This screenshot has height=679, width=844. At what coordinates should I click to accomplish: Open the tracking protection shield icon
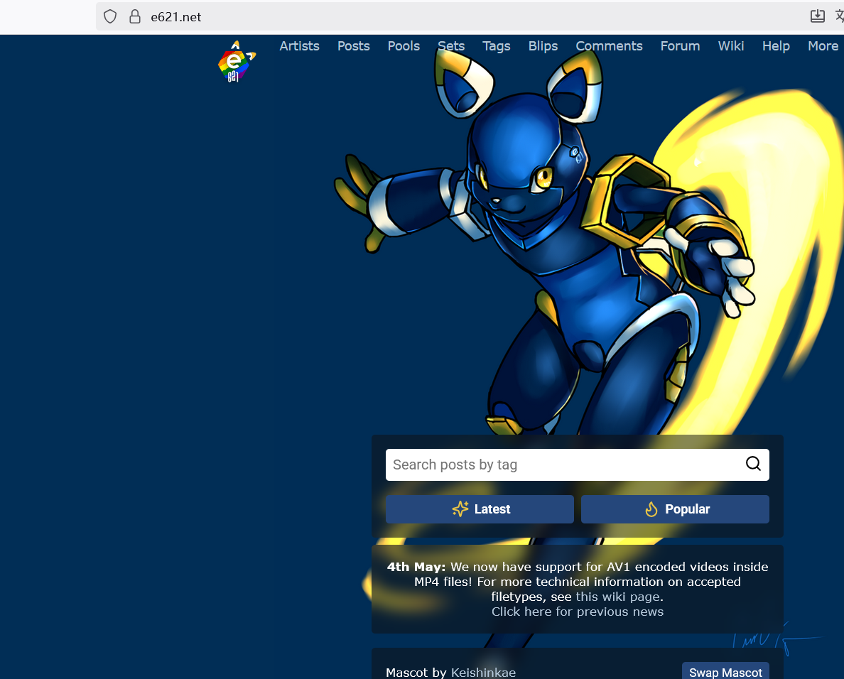110,17
